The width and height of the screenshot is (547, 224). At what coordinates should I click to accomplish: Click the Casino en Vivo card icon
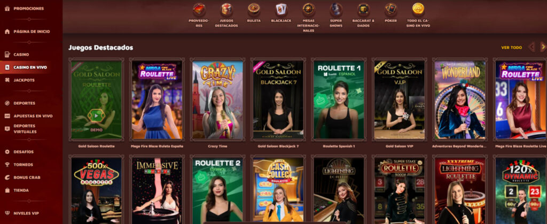(7, 67)
